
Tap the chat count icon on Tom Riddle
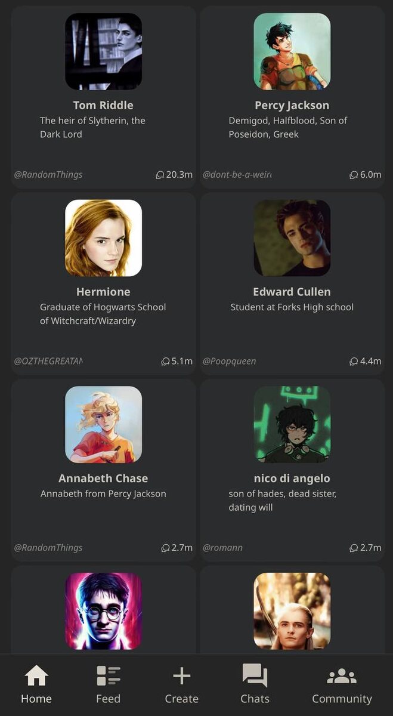tap(160, 175)
